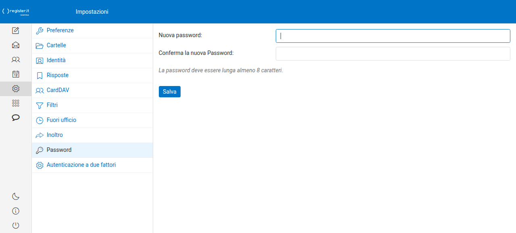This screenshot has width=516, height=233.
Task: Open the calendar icon
Action: [x=16, y=74]
